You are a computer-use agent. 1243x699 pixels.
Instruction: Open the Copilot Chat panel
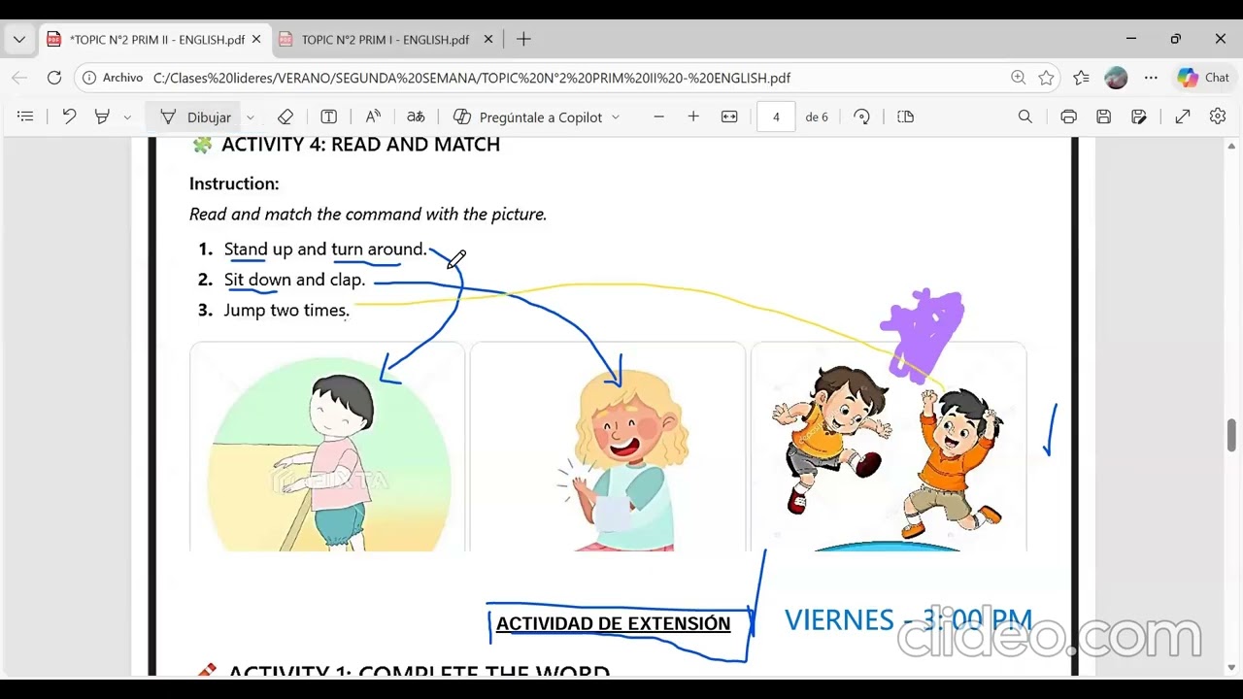tap(1203, 78)
